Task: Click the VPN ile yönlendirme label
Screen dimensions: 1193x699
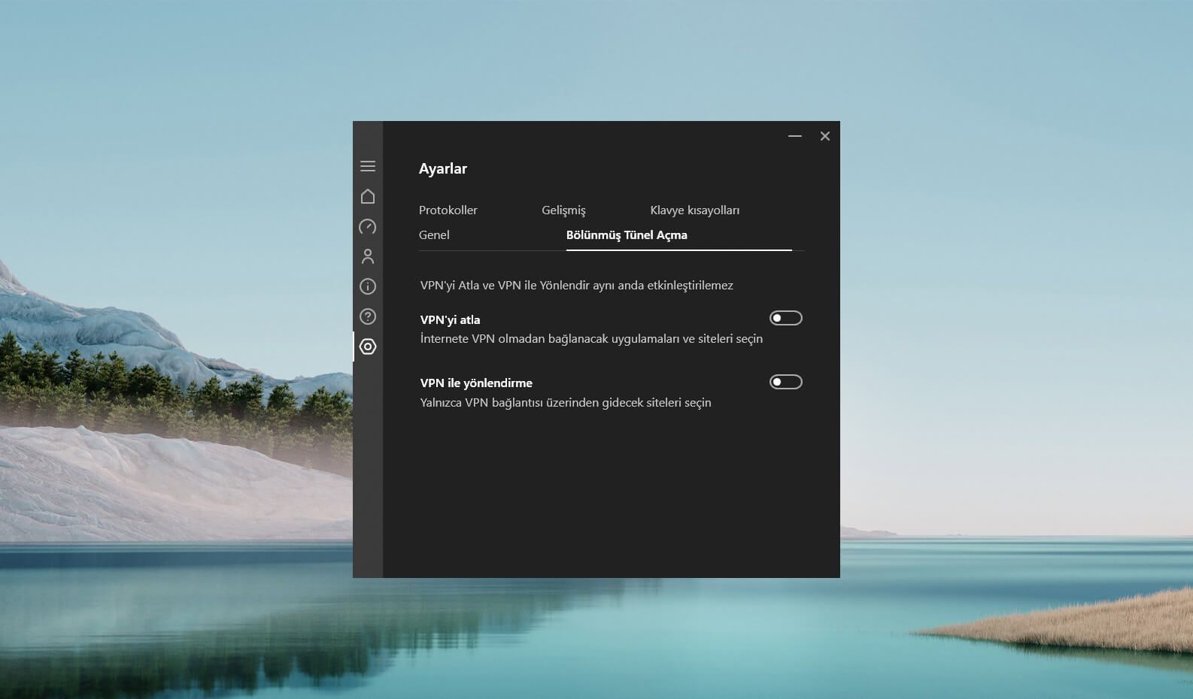Action: pos(476,383)
